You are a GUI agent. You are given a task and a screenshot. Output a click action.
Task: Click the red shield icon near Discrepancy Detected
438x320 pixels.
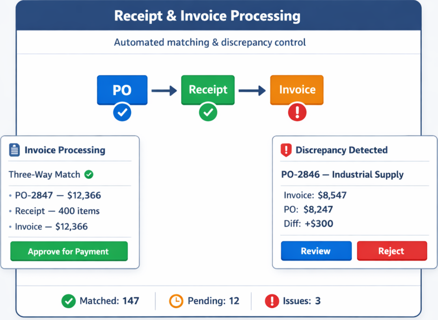click(286, 150)
